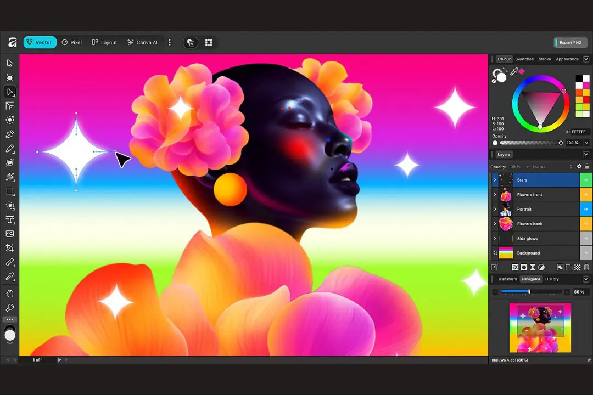Open the History tab
Screen dimensions: 593x395
point(552,279)
